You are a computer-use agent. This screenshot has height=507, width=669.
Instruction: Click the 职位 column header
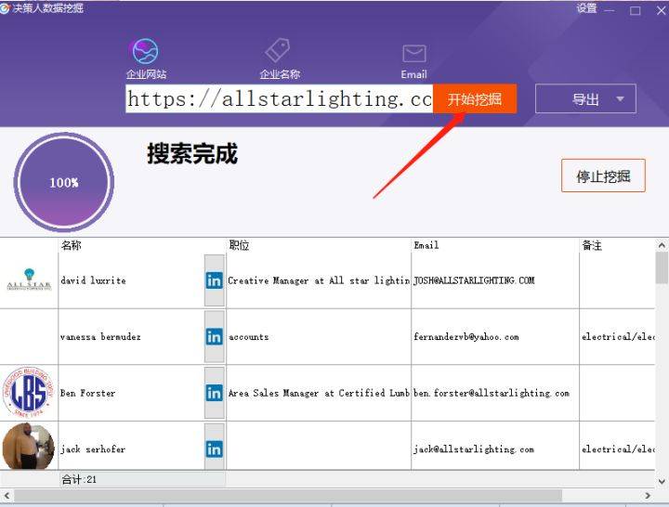pos(239,246)
